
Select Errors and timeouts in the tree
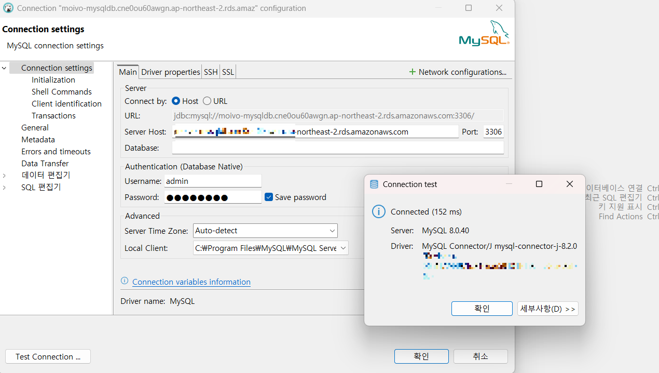point(56,152)
